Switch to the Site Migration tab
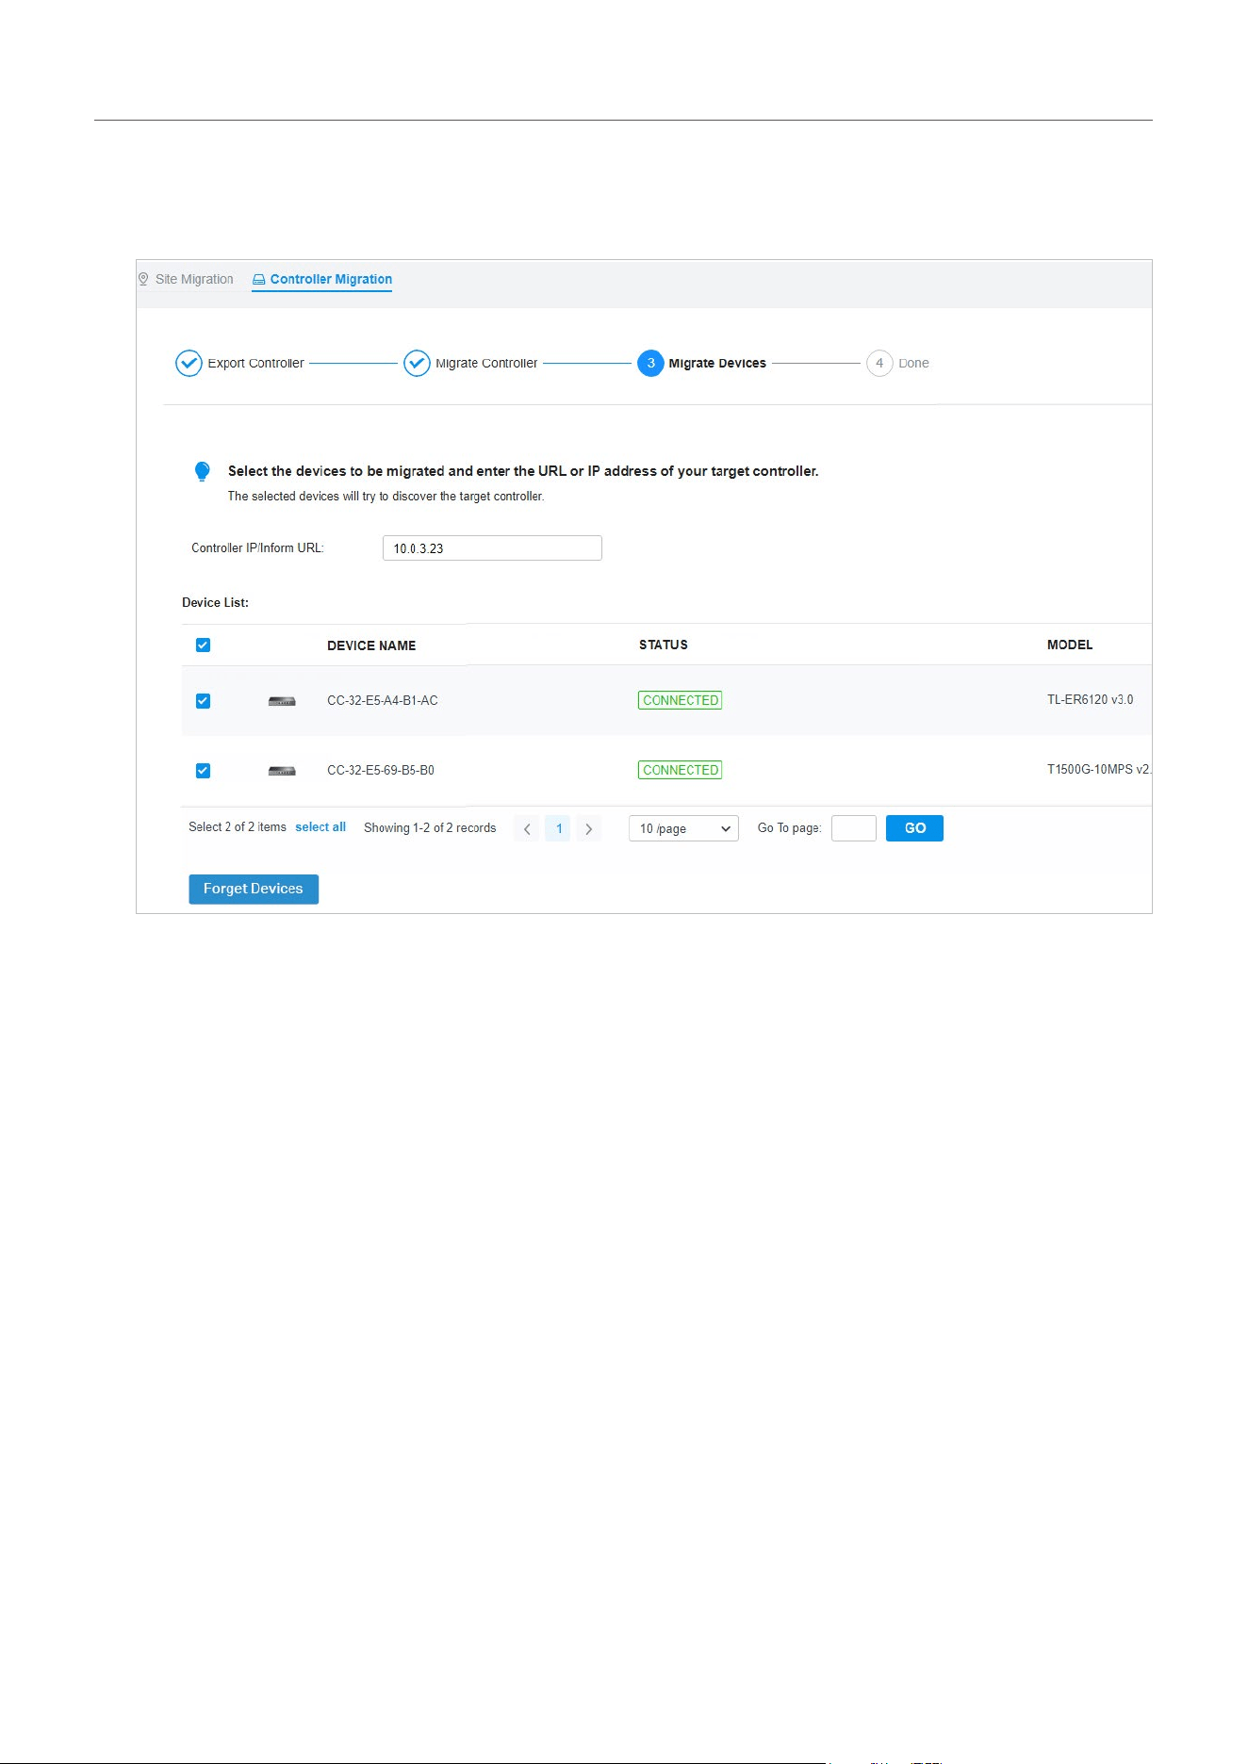Image resolution: width=1248 pixels, height=1764 pixels. point(186,279)
